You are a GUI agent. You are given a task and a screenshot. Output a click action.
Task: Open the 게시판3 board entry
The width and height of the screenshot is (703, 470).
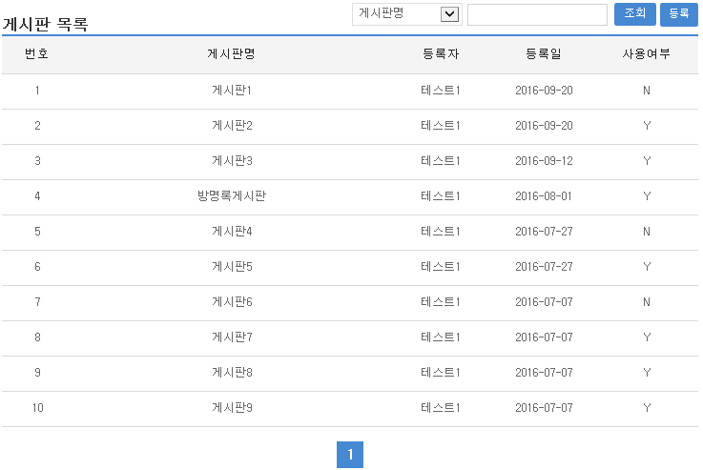(231, 161)
